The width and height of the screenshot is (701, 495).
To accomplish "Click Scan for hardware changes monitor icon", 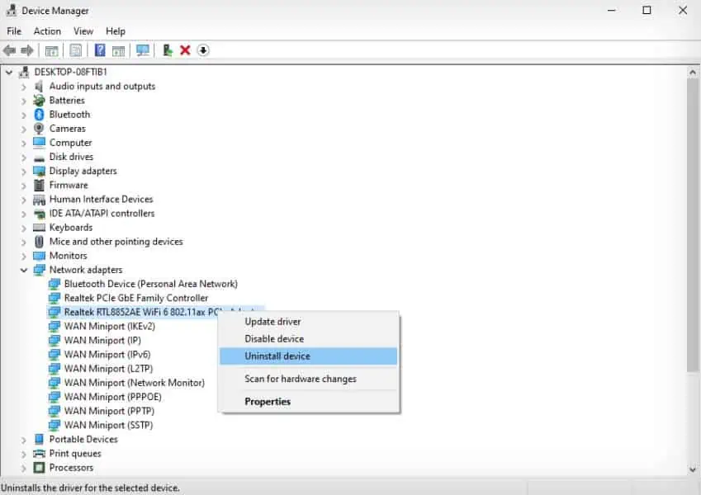I will point(143,50).
